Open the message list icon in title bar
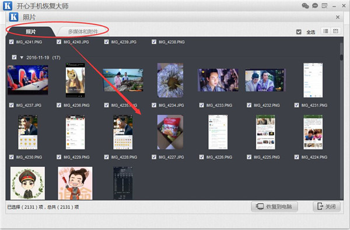Viewport: 350px width, 230px height. coord(324,6)
